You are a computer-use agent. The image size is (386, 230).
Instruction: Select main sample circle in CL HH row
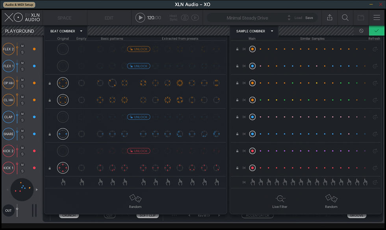tap(252, 100)
